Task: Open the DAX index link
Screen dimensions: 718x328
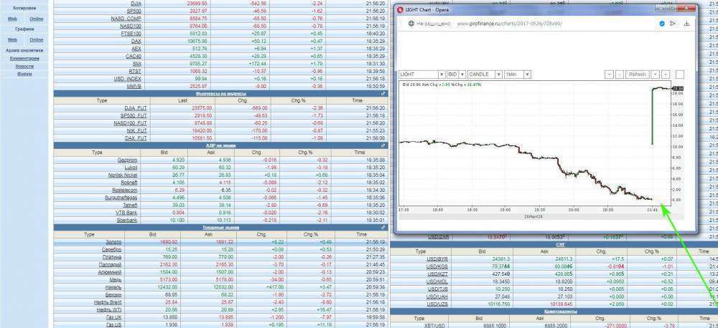Action: pyautogui.click(x=136, y=41)
